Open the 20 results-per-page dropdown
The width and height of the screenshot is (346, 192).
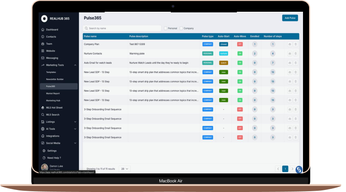coord(125,169)
